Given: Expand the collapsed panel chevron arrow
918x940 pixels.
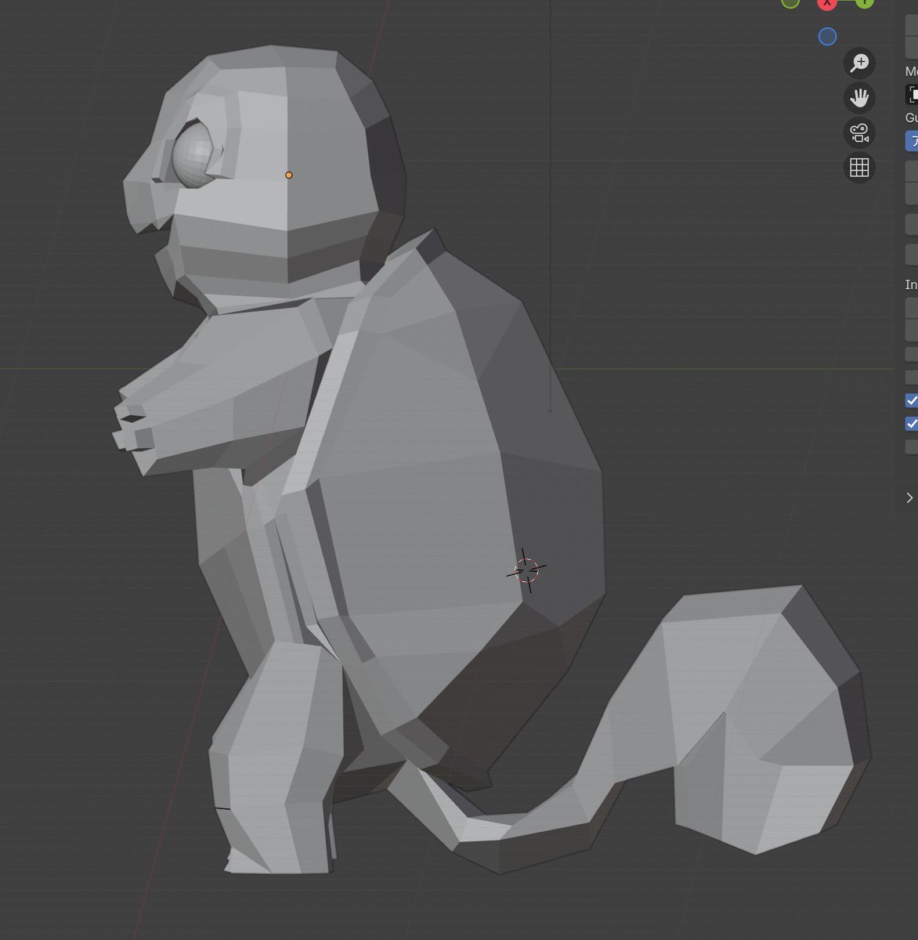Looking at the screenshot, I should tap(909, 498).
